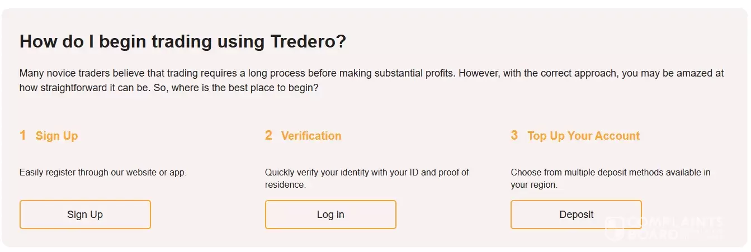751x252 pixels.
Task: Click the 'Easily register through our website' text
Action: pyautogui.click(x=103, y=173)
